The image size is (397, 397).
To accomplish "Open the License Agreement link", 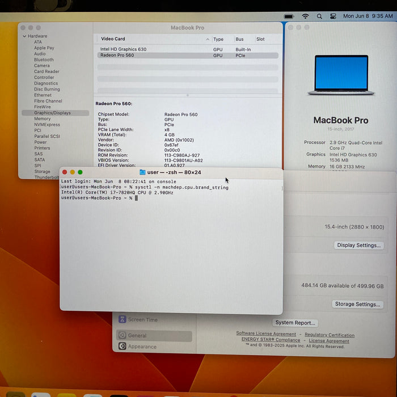I will (329, 341).
